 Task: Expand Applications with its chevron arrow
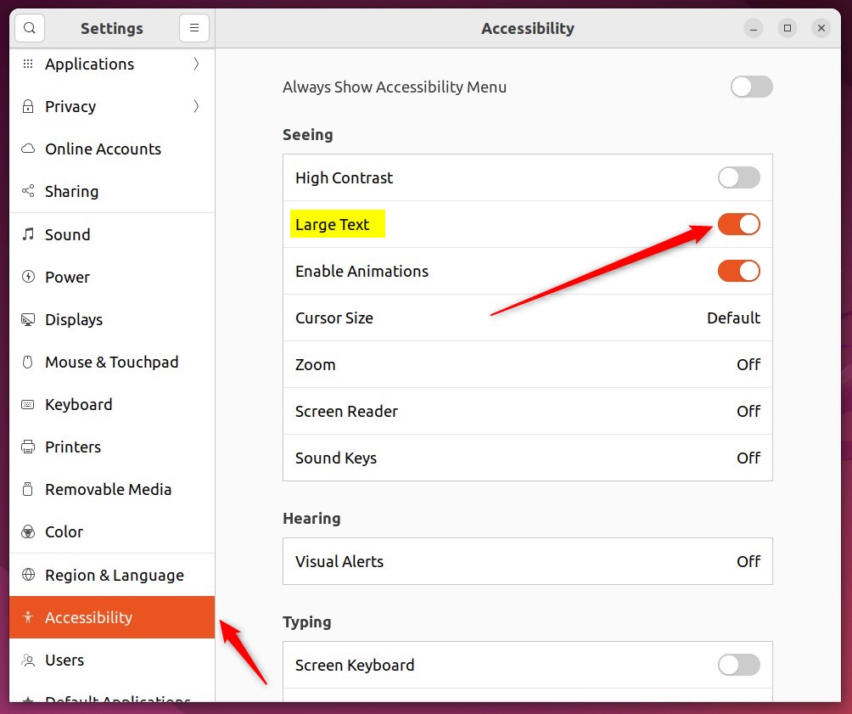(196, 65)
